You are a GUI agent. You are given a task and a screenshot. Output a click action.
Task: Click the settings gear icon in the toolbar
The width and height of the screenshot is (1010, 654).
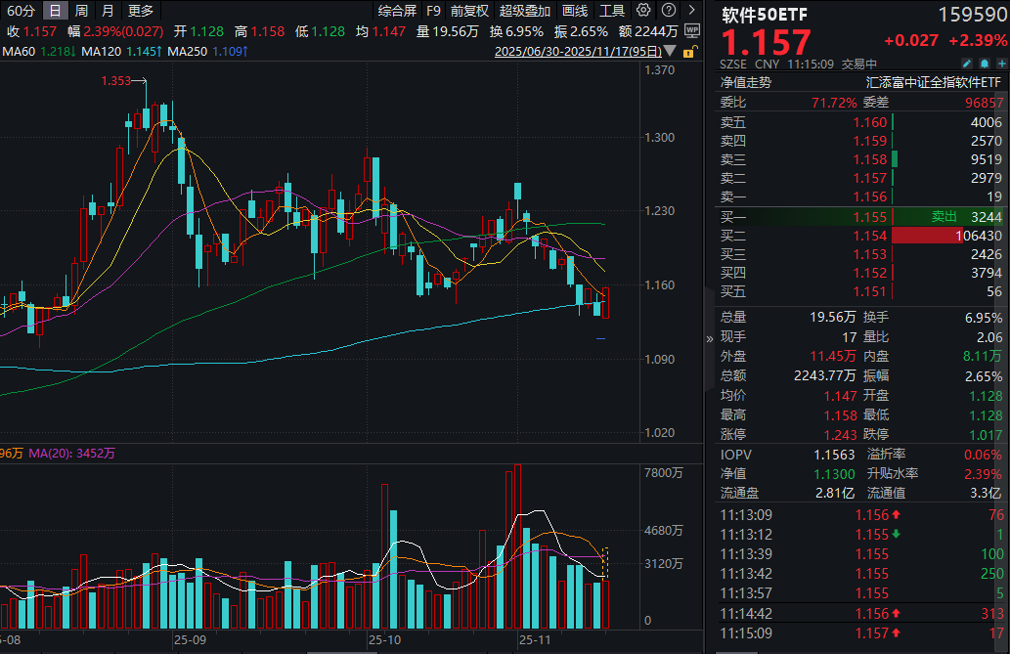643,11
